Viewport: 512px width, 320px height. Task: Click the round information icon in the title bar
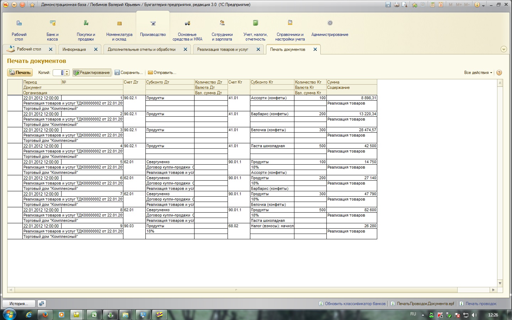477,5
